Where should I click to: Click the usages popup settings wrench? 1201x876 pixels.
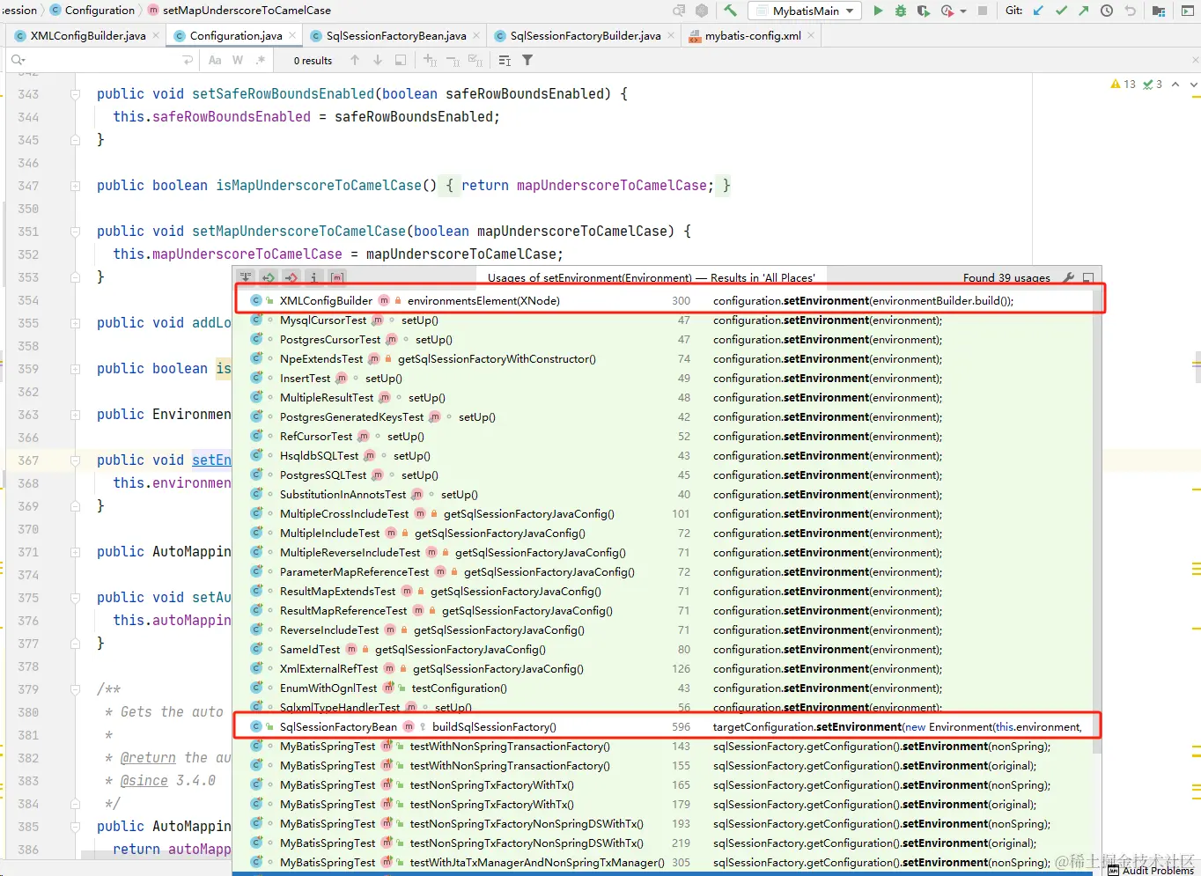pyautogui.click(x=1069, y=277)
